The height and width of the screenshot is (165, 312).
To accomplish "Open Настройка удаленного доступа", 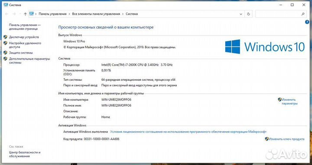I will tap(25, 45).
